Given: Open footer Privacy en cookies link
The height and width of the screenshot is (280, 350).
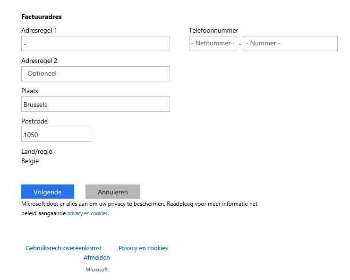Looking at the screenshot, I should click(143, 248).
